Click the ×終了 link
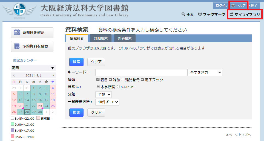Viewport: 264px width, 141px height. 253,5
